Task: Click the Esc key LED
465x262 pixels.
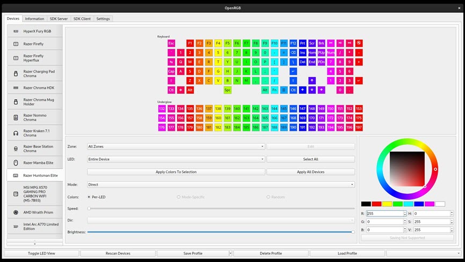Action: pyautogui.click(x=171, y=43)
